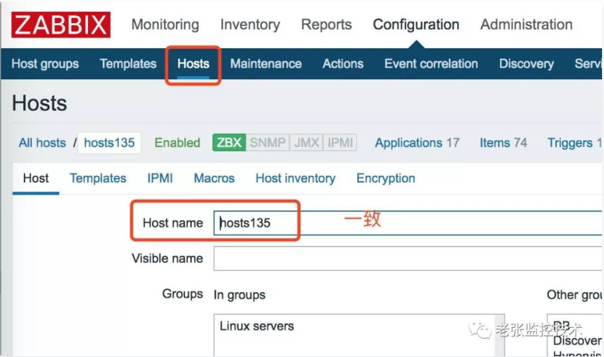Open the Templates submenu in navigation bar

pyautogui.click(x=128, y=64)
